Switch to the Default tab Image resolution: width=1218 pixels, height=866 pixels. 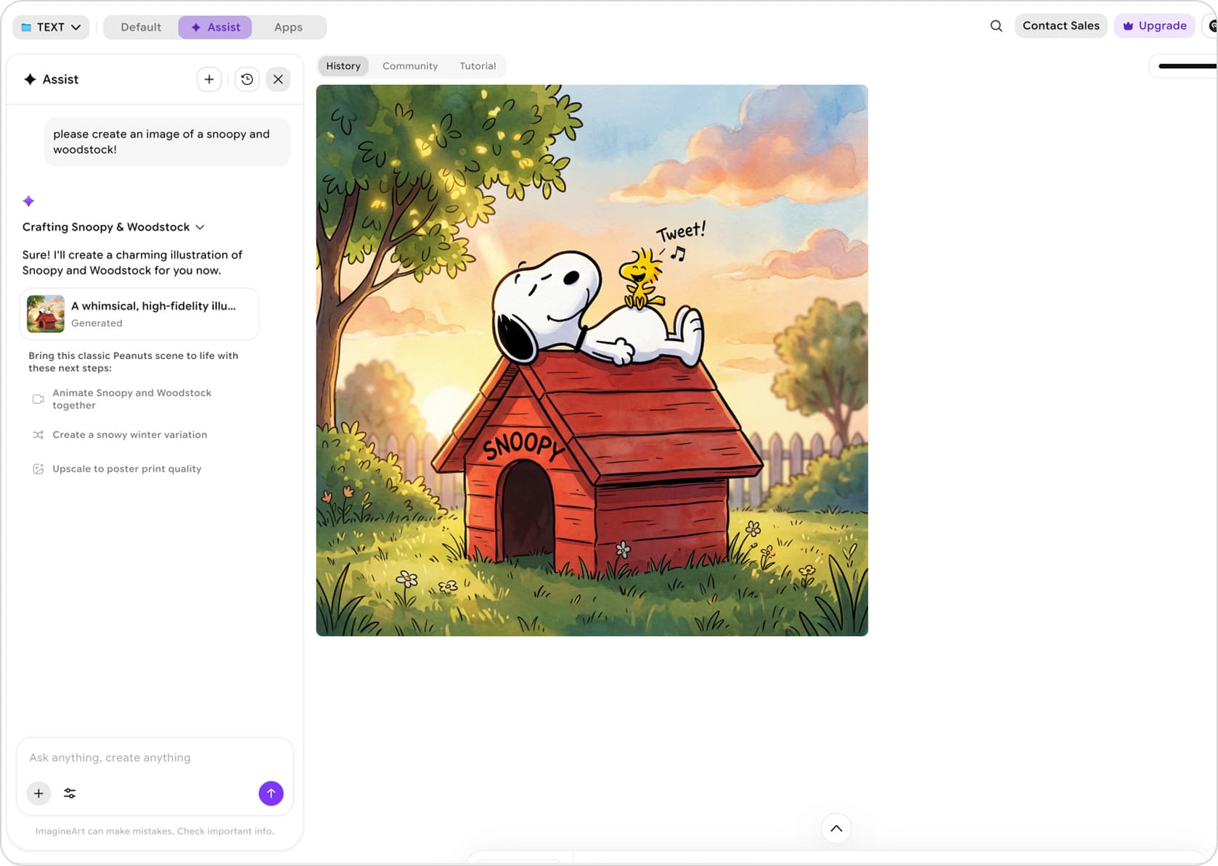pos(141,27)
